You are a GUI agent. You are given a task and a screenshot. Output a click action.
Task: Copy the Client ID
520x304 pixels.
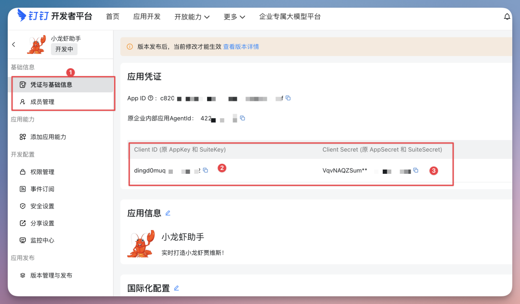205,170
